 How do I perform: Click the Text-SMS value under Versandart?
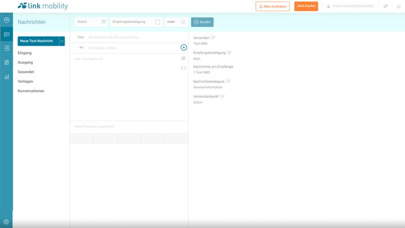click(200, 43)
